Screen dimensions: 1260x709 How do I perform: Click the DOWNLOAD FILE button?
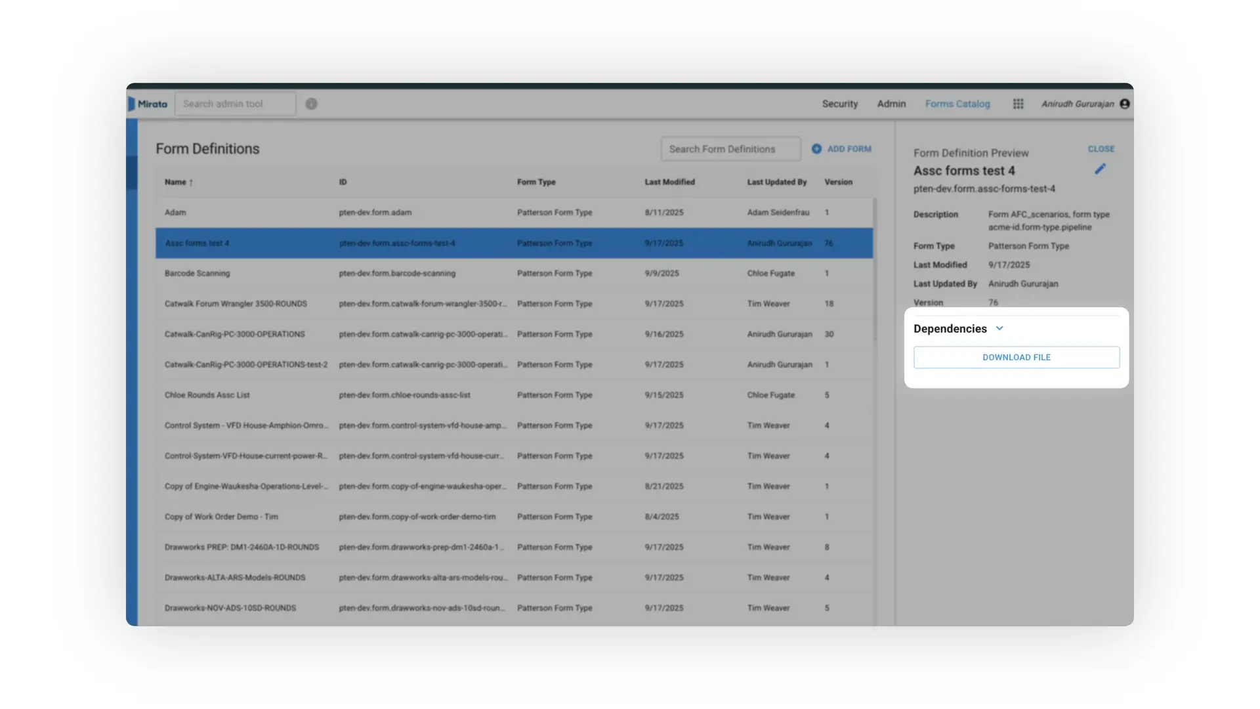point(1016,357)
